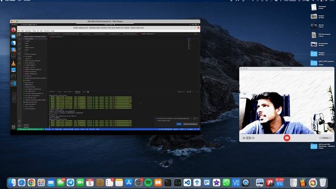Switch to Output tab in VS Code panel
Image resolution: width=336 pixels, height=189 pixels.
point(59,92)
